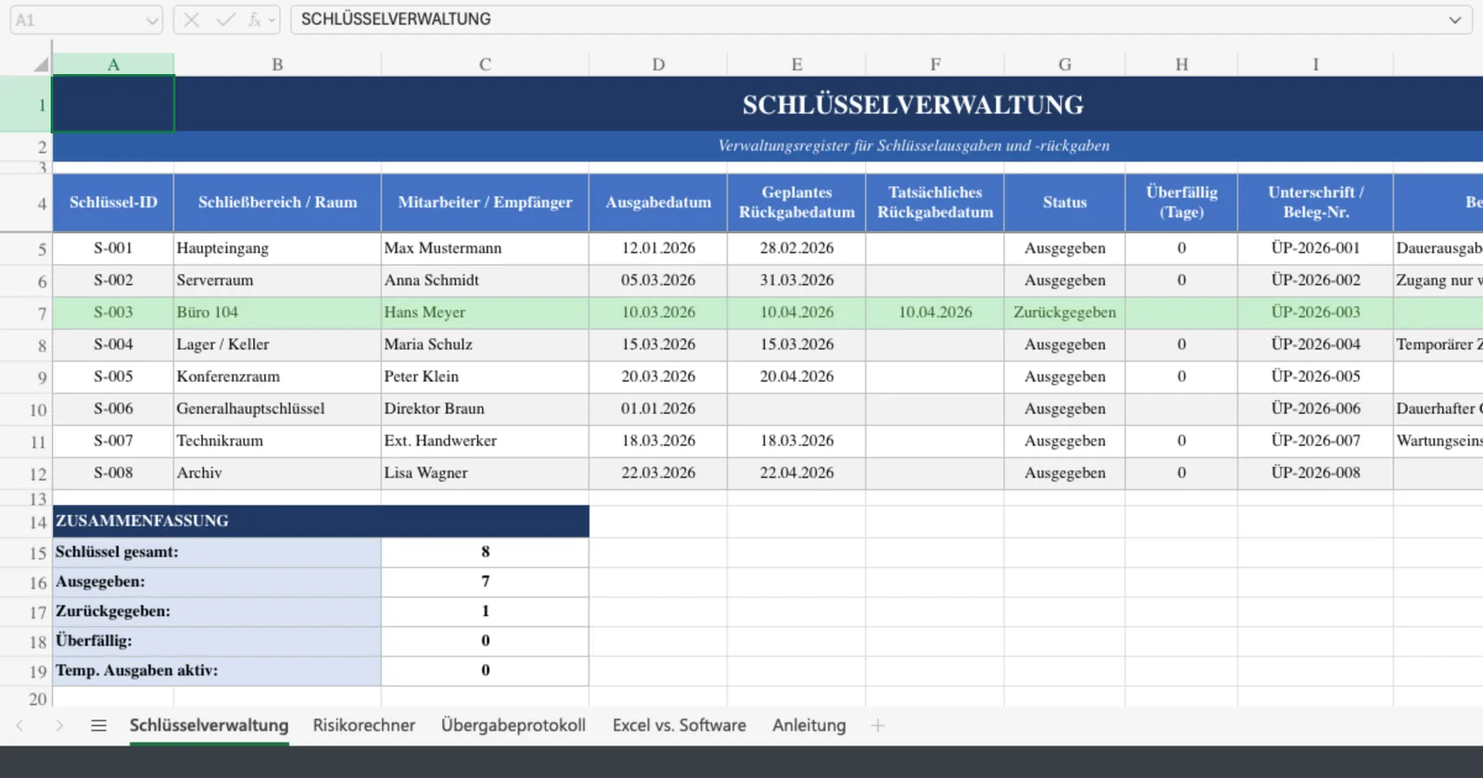Select column B header

click(277, 65)
